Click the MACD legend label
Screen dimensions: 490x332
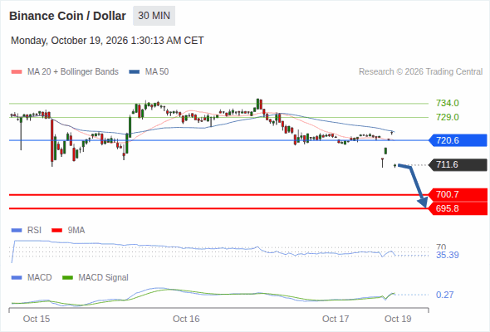pyautogui.click(x=40, y=278)
